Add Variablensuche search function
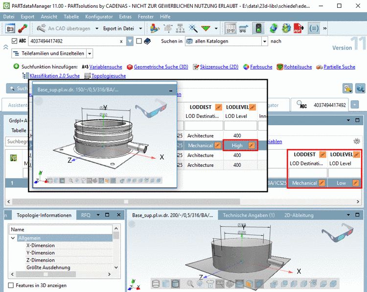Screen dimensions: 367x292 [x=106, y=67]
